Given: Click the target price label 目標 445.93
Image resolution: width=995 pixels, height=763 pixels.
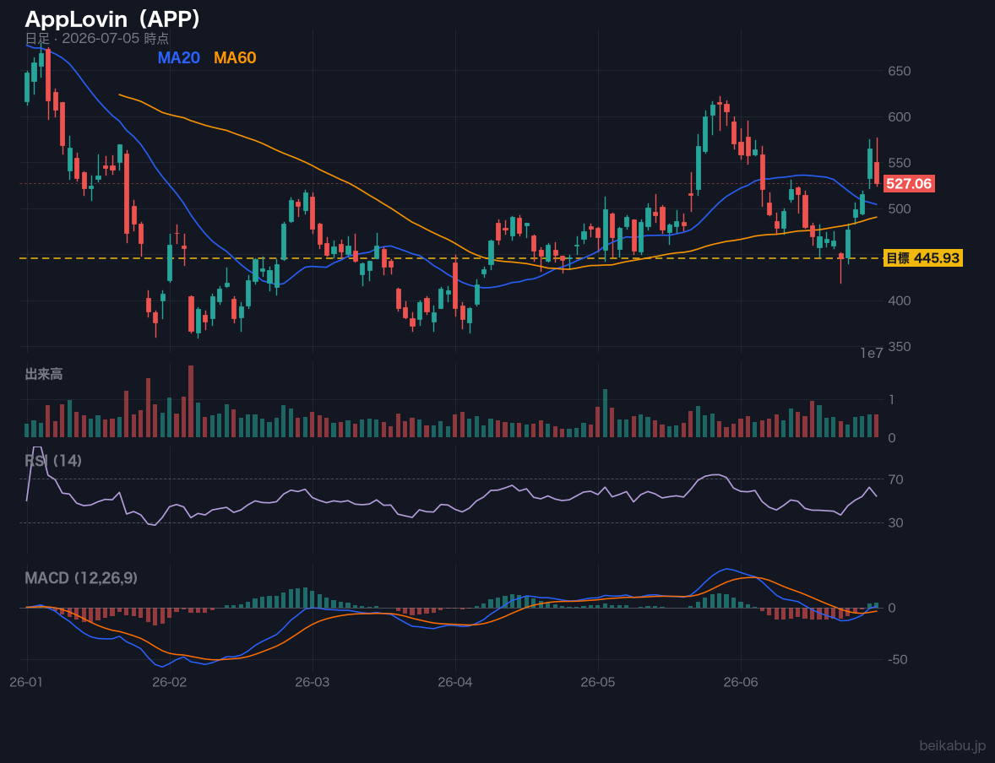Looking at the screenshot, I should pyautogui.click(x=923, y=258).
